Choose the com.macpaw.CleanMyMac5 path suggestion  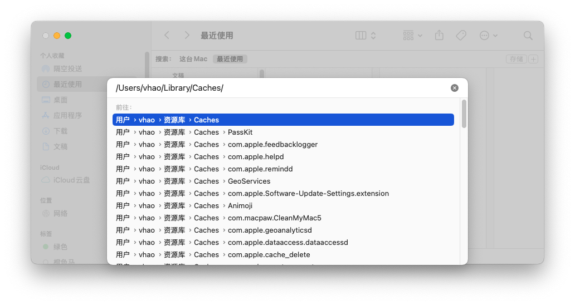pyautogui.click(x=274, y=218)
